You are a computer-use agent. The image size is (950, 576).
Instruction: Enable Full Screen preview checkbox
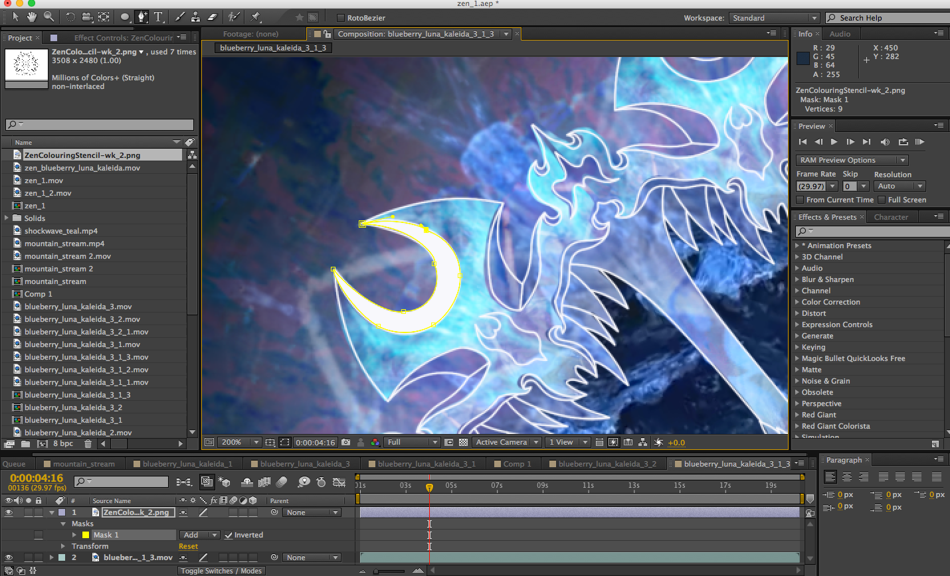(882, 200)
